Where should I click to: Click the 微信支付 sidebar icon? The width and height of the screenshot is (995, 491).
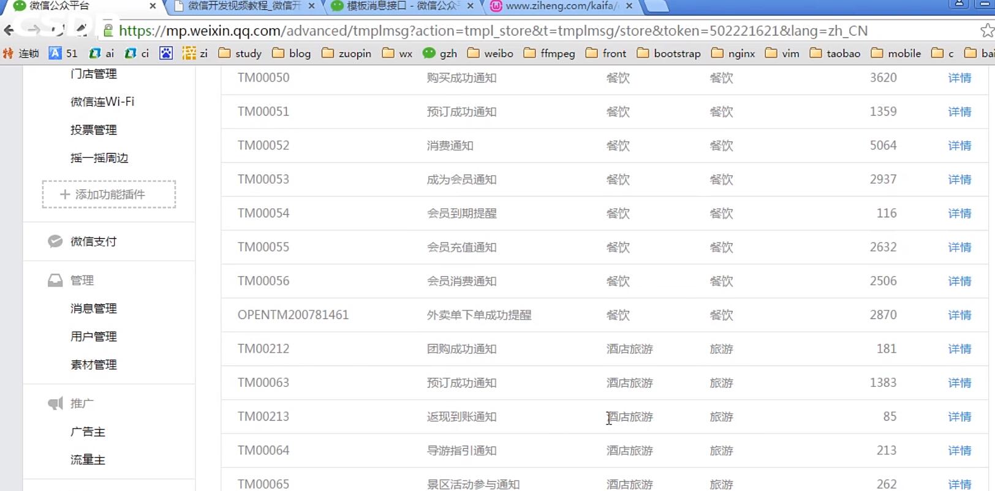(x=55, y=241)
